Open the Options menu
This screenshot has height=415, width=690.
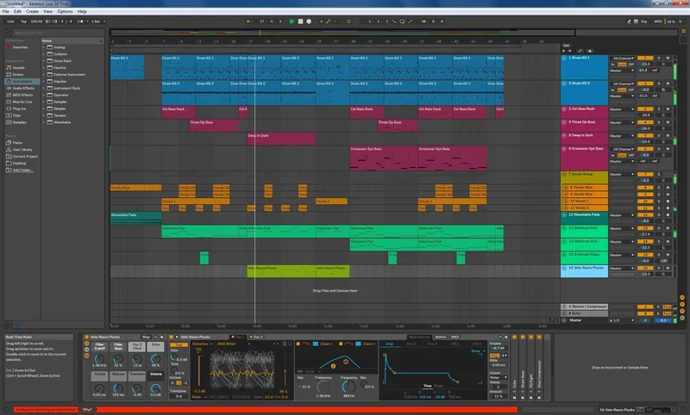(x=65, y=11)
